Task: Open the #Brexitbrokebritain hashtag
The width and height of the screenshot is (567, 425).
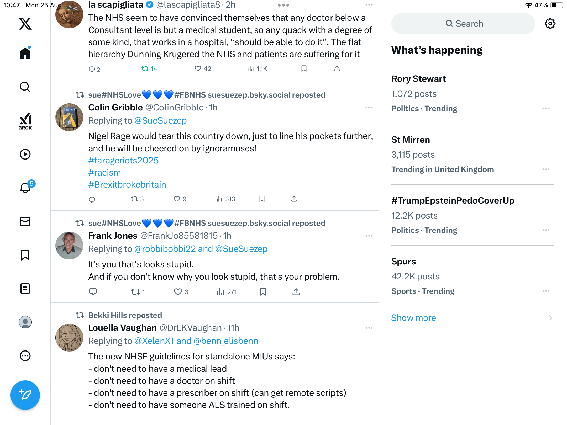Action: [x=127, y=185]
